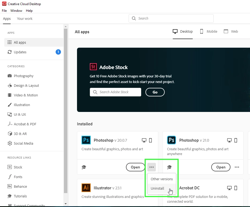Click the Photography camera icon

tap(10, 76)
